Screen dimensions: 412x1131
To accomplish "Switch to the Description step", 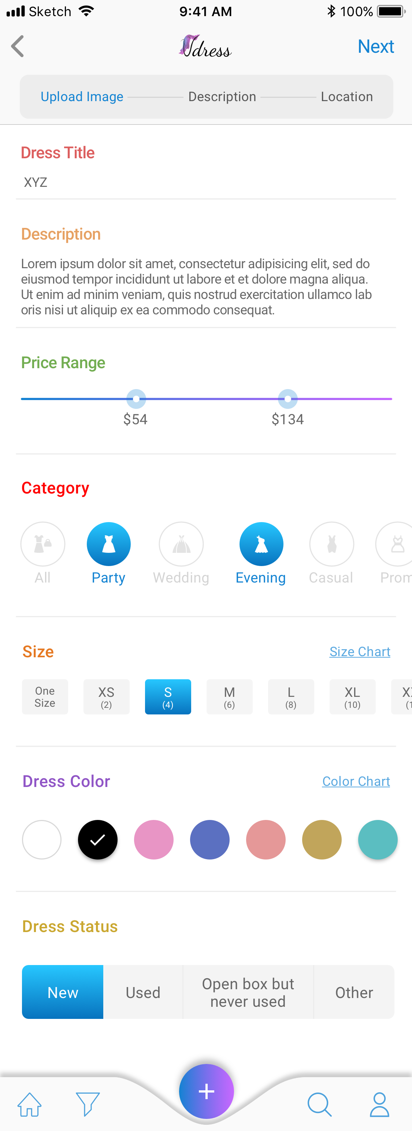I will click(222, 97).
